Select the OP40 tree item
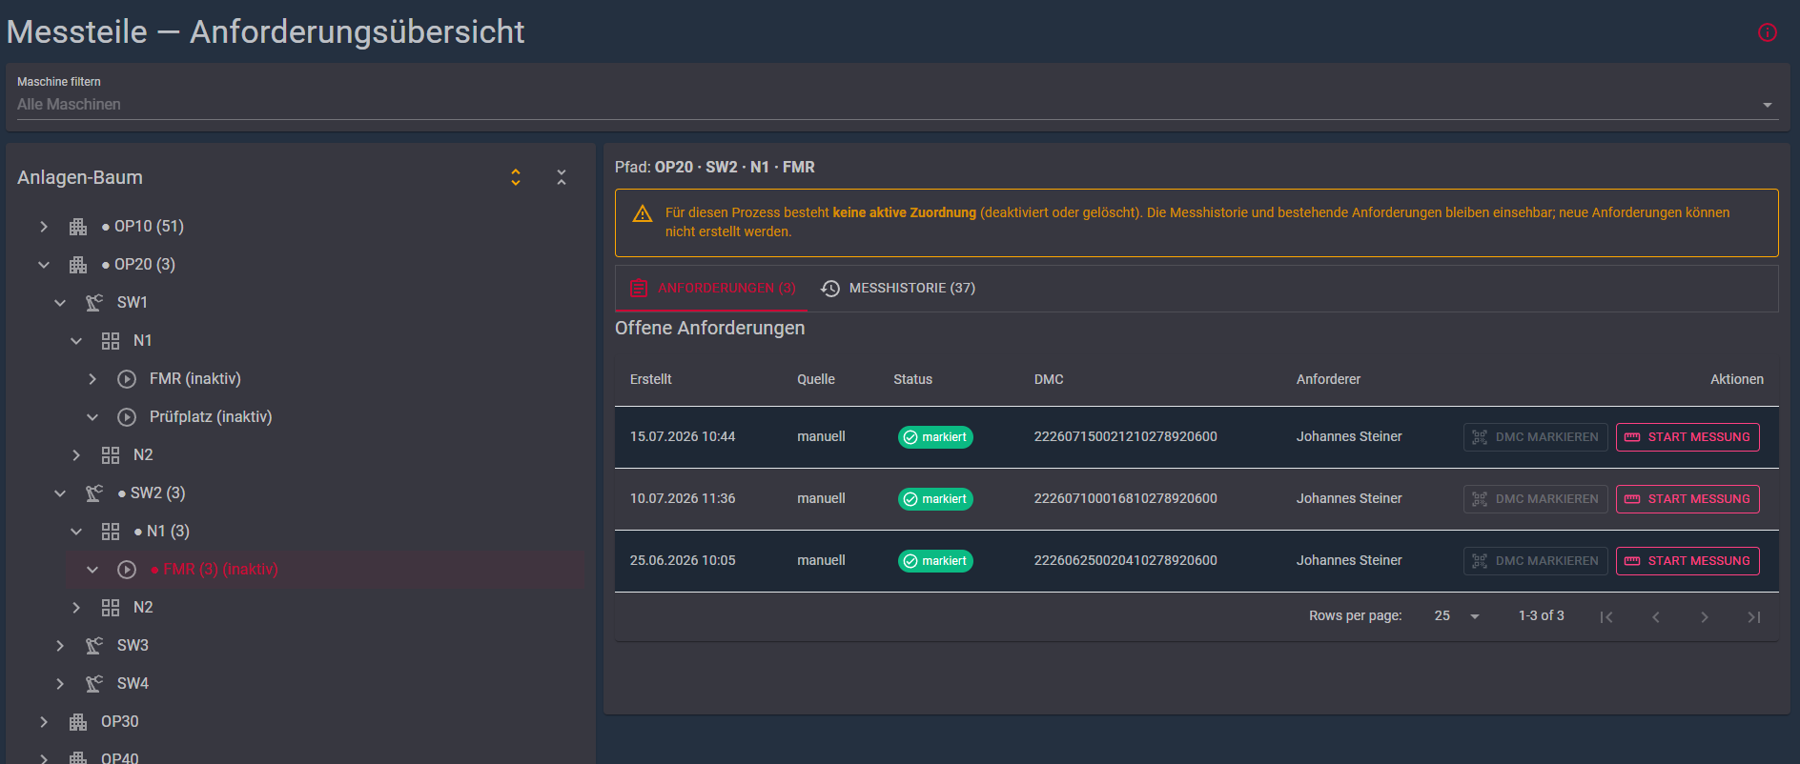 pyautogui.click(x=120, y=757)
